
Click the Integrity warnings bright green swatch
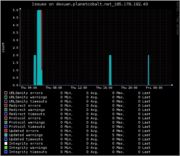point(6,148)
